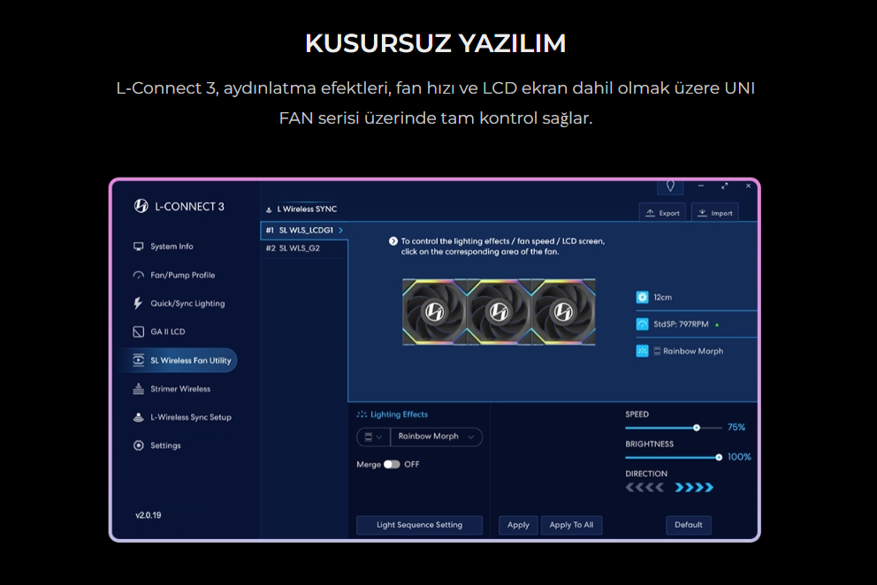
Task: Click the 100% brightness value
Action: pos(739,457)
